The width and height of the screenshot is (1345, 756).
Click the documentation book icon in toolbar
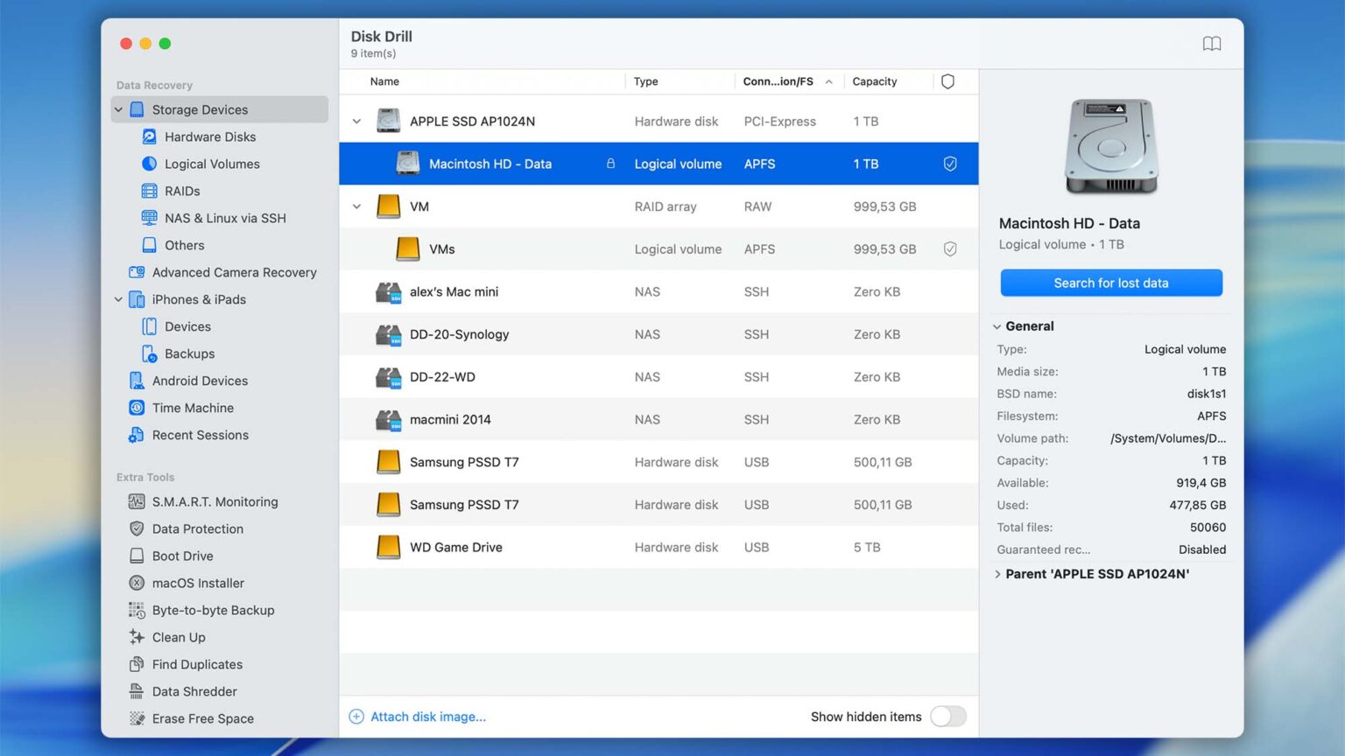1212,43
